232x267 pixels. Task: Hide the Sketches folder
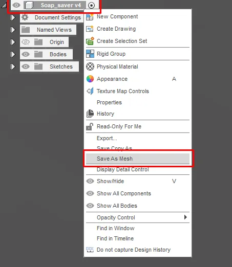[26, 66]
